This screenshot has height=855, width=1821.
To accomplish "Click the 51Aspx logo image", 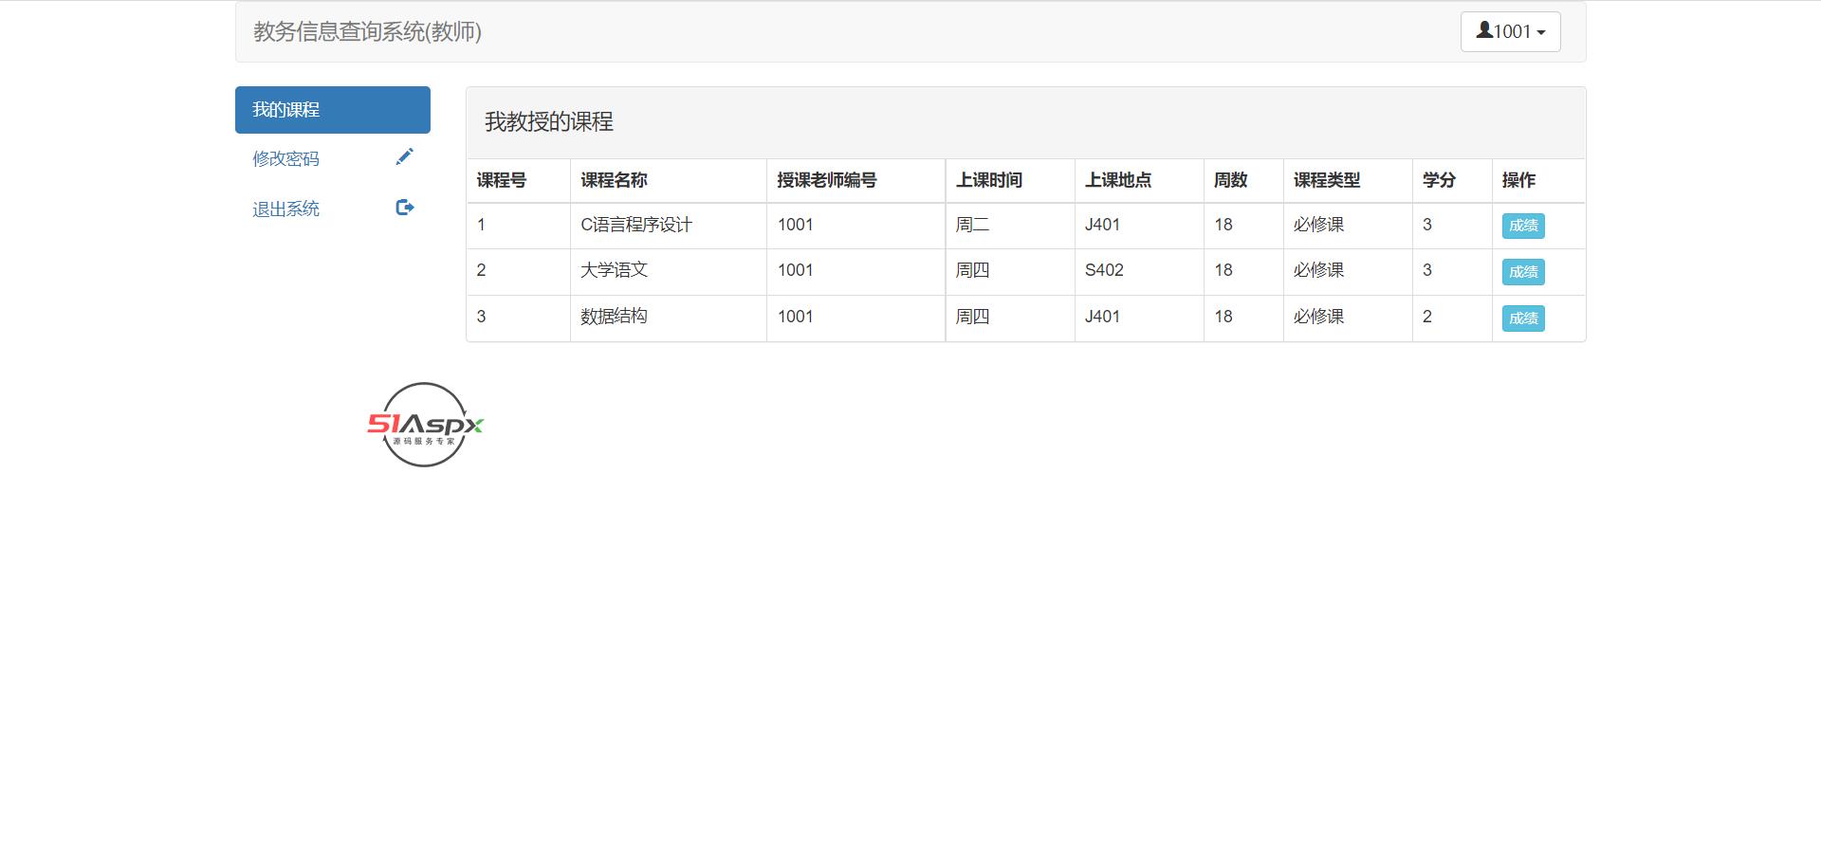I will [425, 425].
